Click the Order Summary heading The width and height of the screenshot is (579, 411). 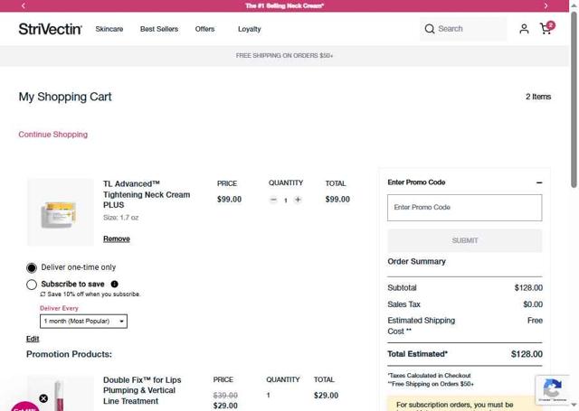pos(416,261)
